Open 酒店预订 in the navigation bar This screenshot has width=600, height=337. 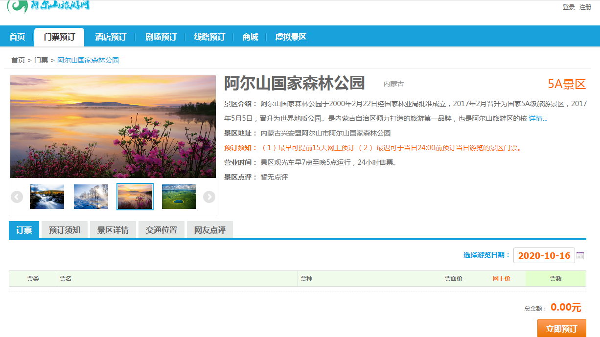click(111, 37)
